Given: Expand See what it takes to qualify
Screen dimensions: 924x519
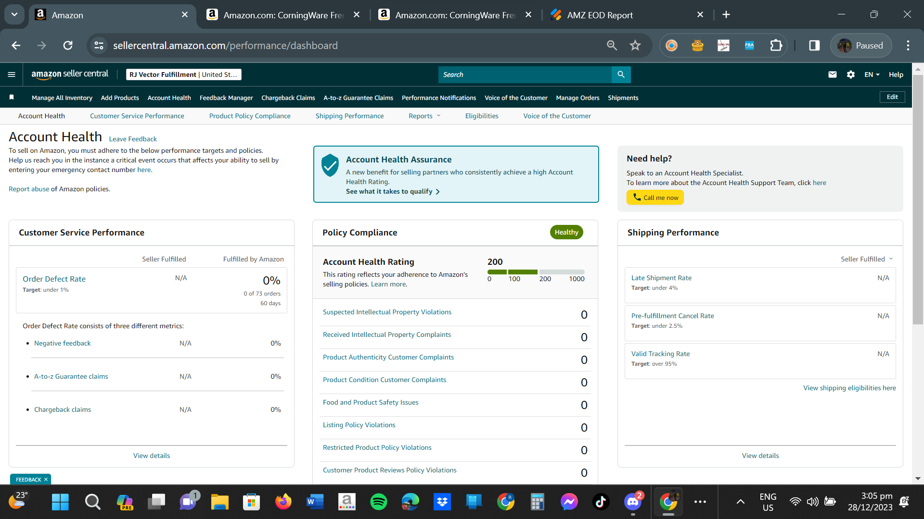Looking at the screenshot, I should pos(392,191).
